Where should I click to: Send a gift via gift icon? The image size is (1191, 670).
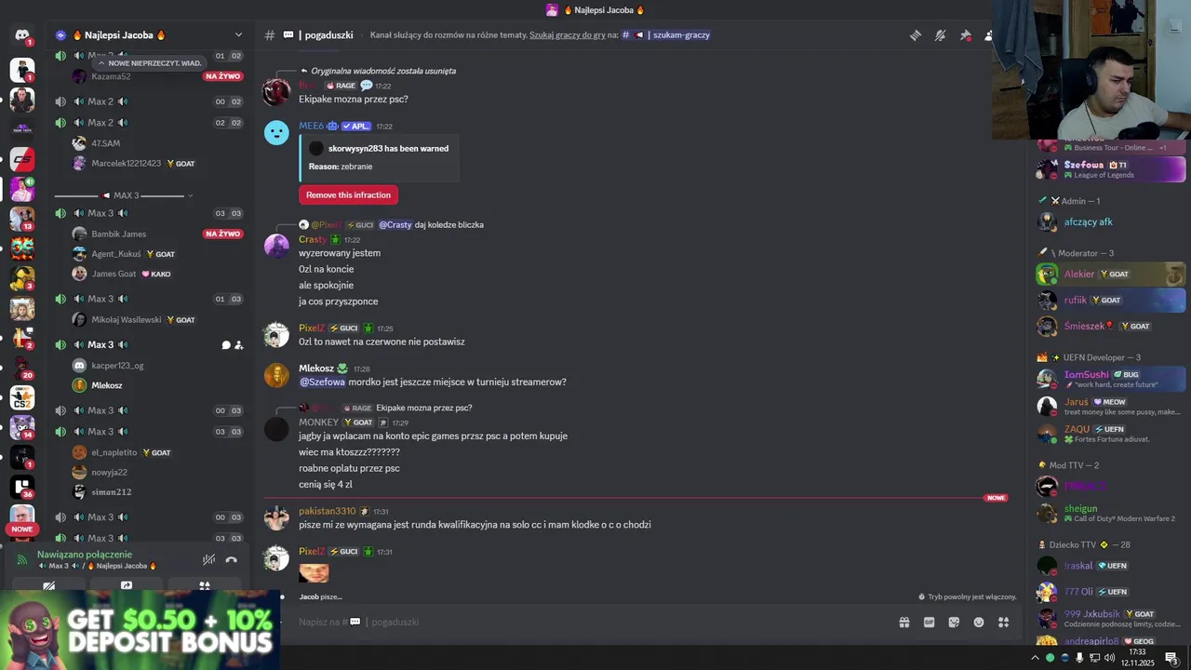(903, 622)
